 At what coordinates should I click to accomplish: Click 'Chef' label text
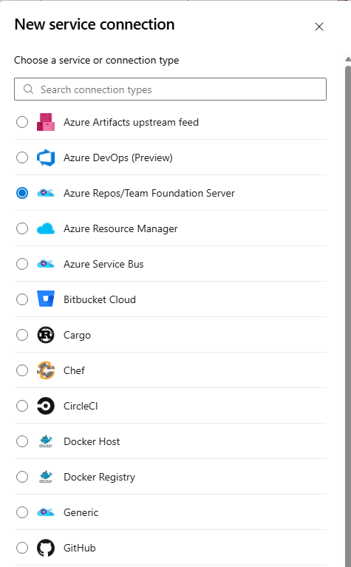pyautogui.click(x=75, y=370)
